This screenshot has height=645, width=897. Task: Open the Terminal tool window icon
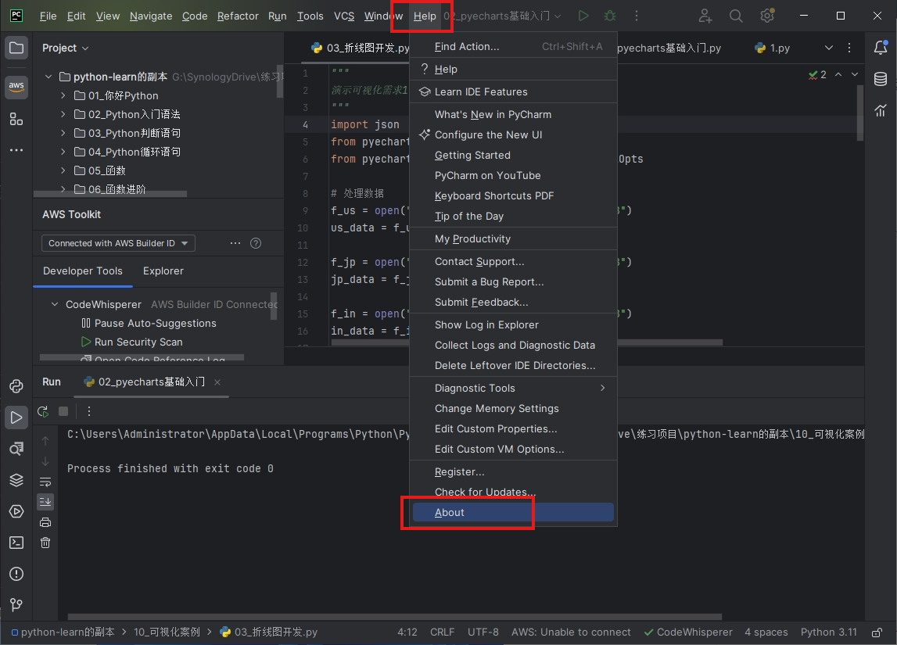(x=16, y=543)
